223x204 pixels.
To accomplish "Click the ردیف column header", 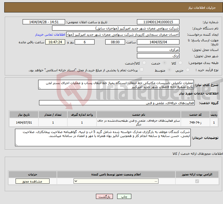I will (214, 115).
